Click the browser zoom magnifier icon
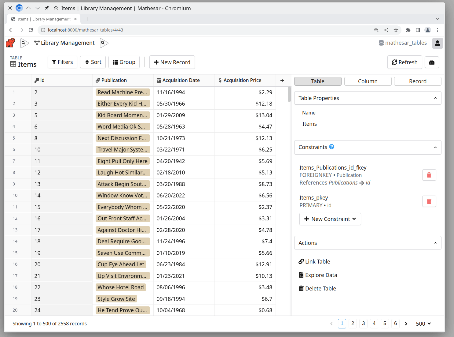 click(x=376, y=30)
